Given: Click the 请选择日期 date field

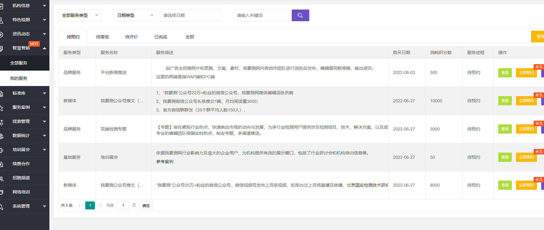Looking at the screenshot, I should (x=191, y=15).
